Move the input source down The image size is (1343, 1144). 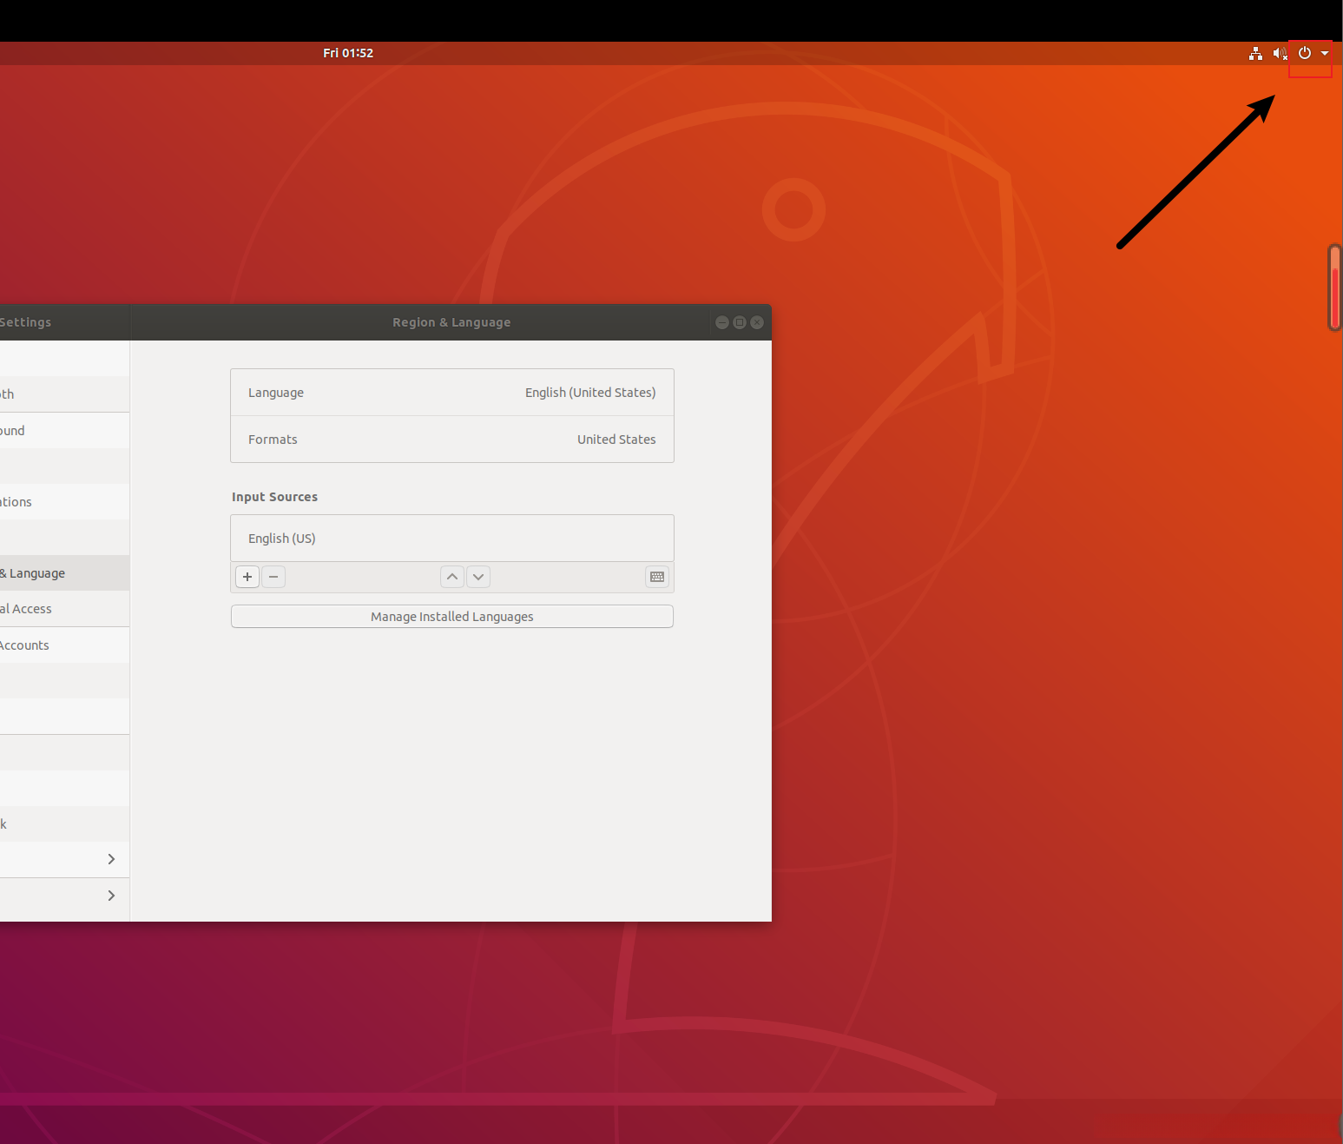[478, 577]
